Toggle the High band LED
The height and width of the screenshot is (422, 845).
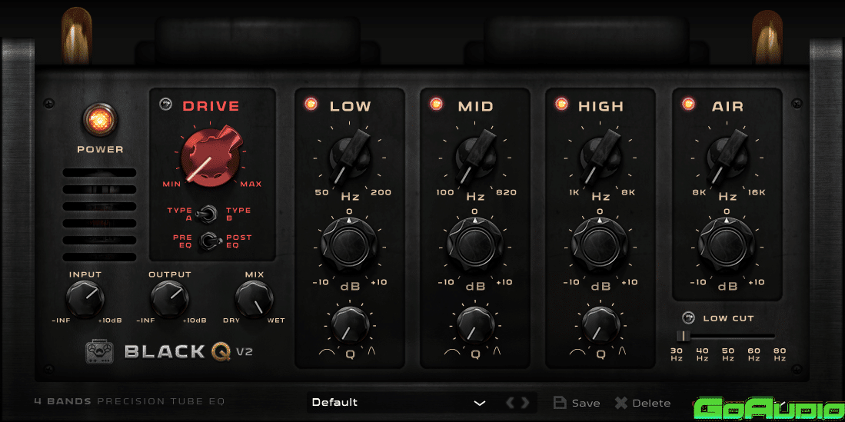tap(561, 105)
